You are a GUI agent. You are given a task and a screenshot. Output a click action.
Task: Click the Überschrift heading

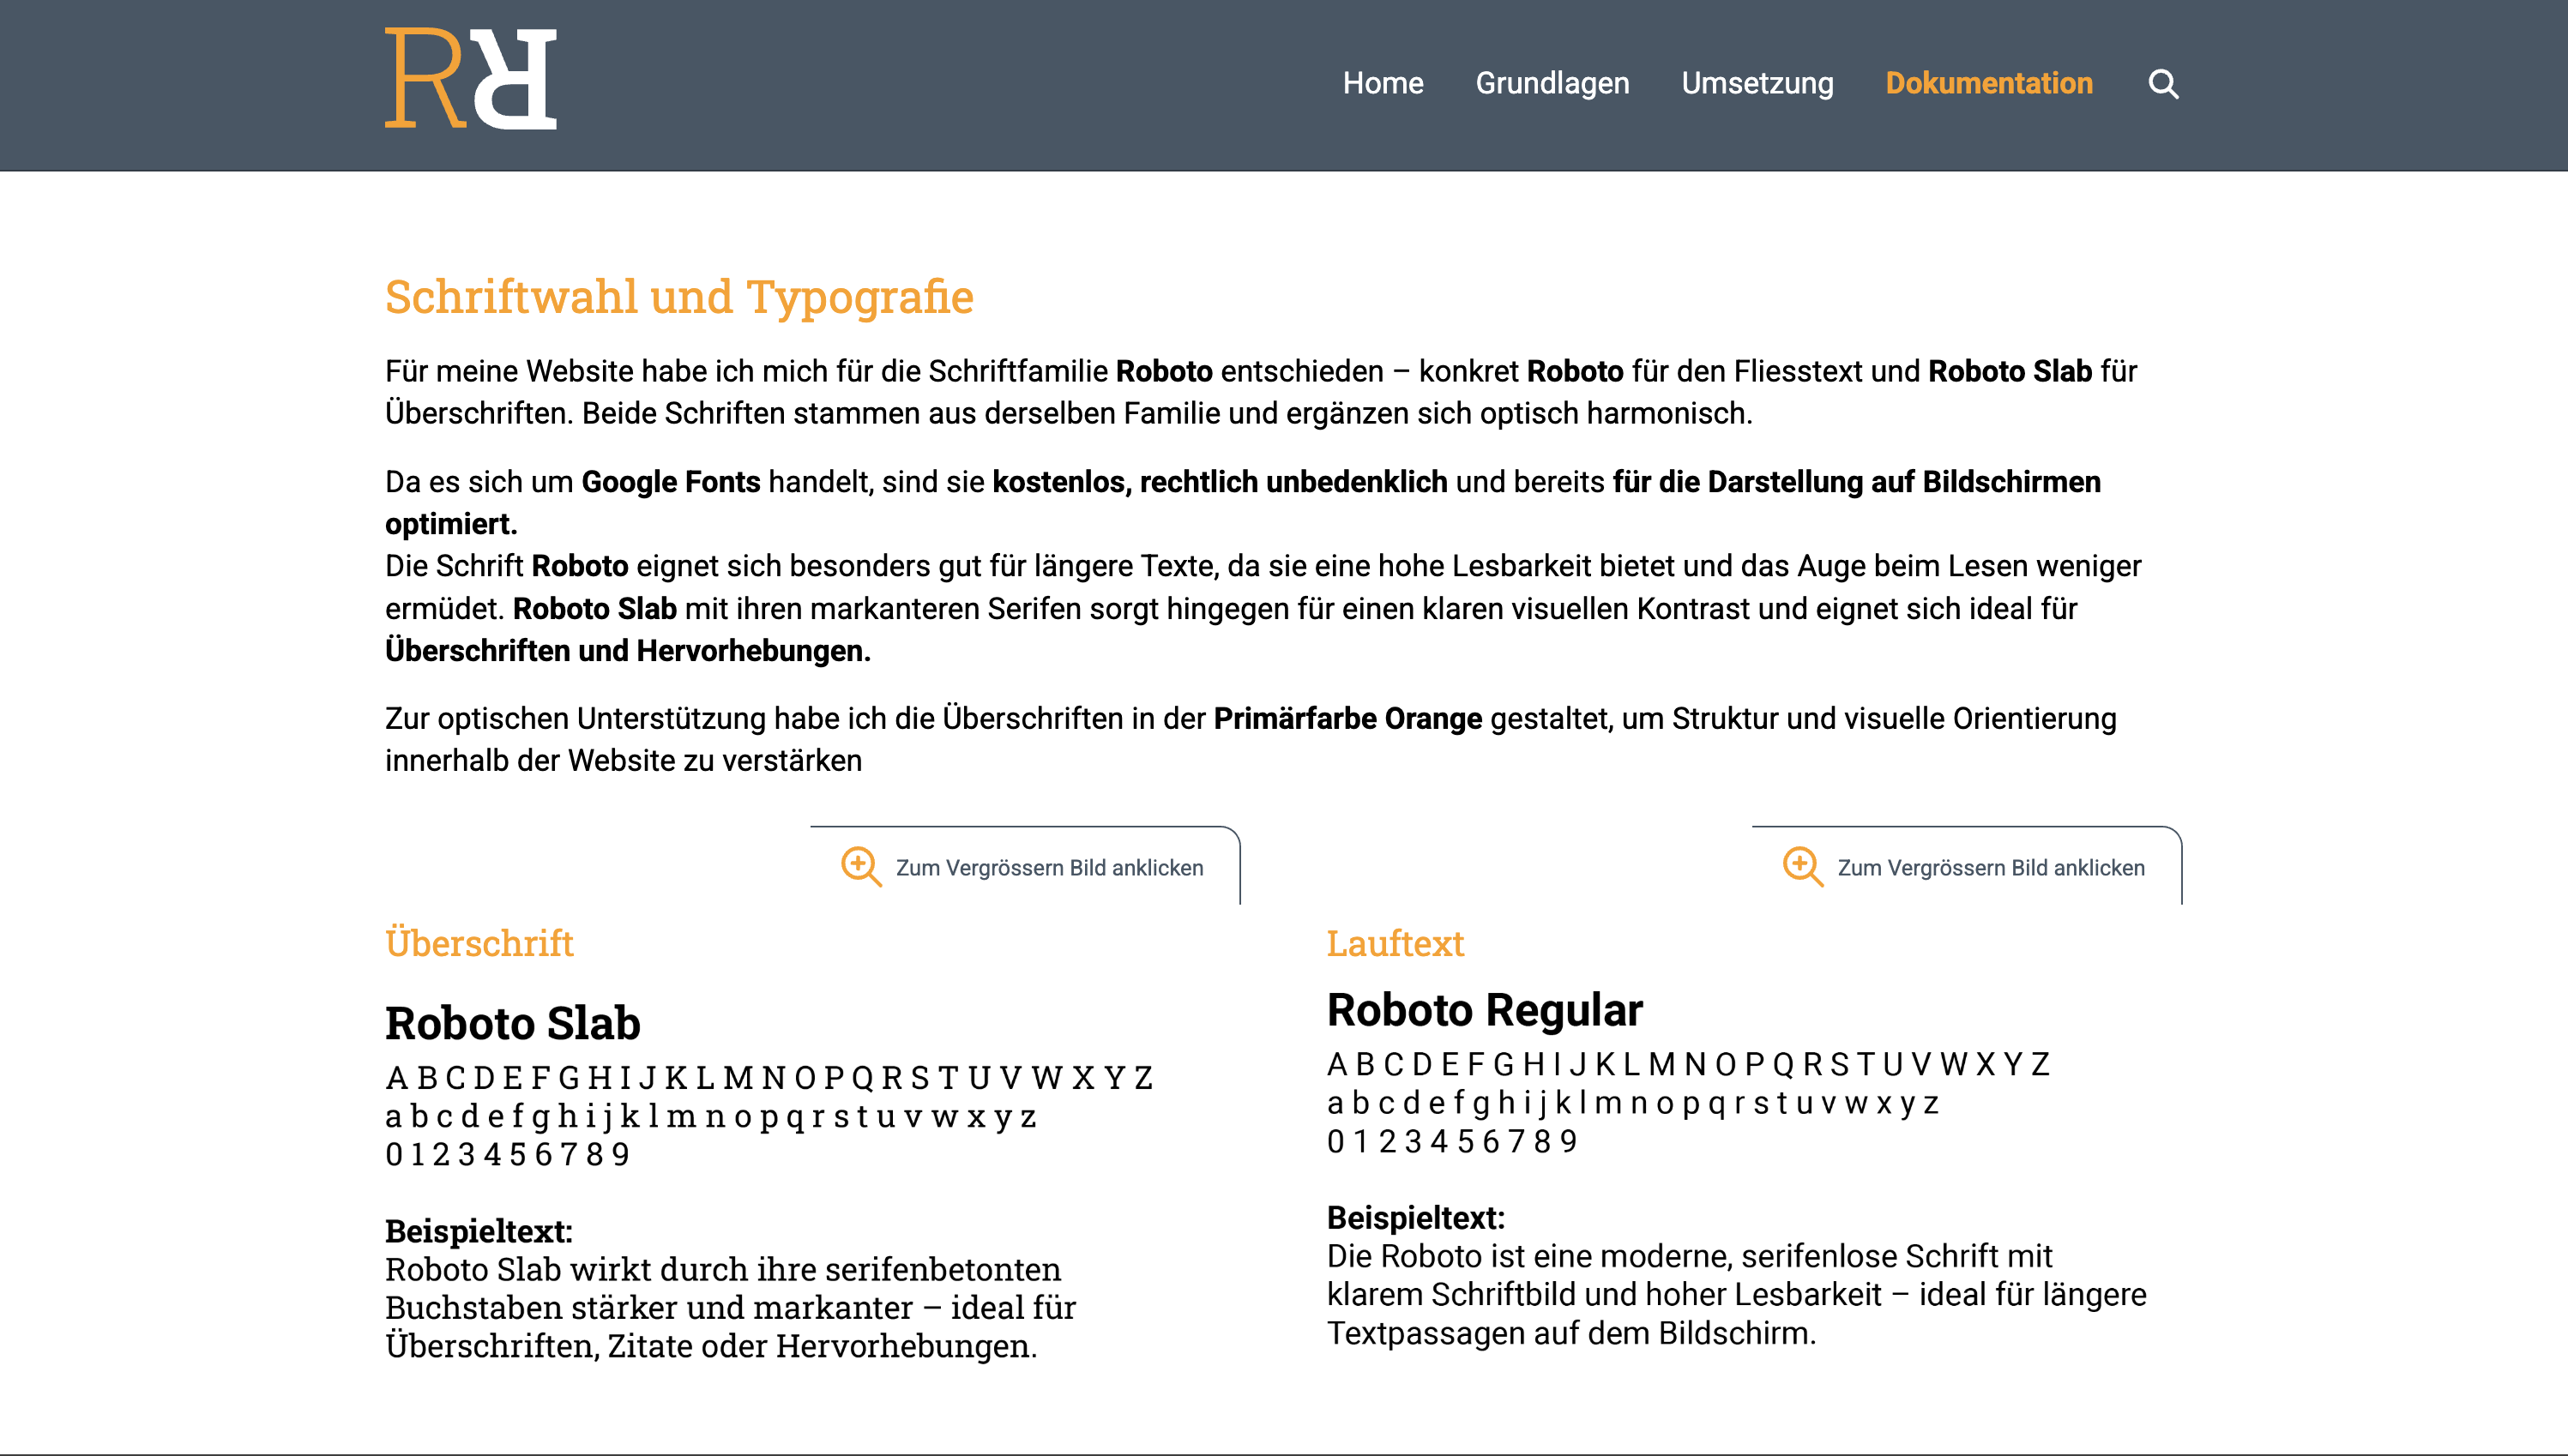479,943
